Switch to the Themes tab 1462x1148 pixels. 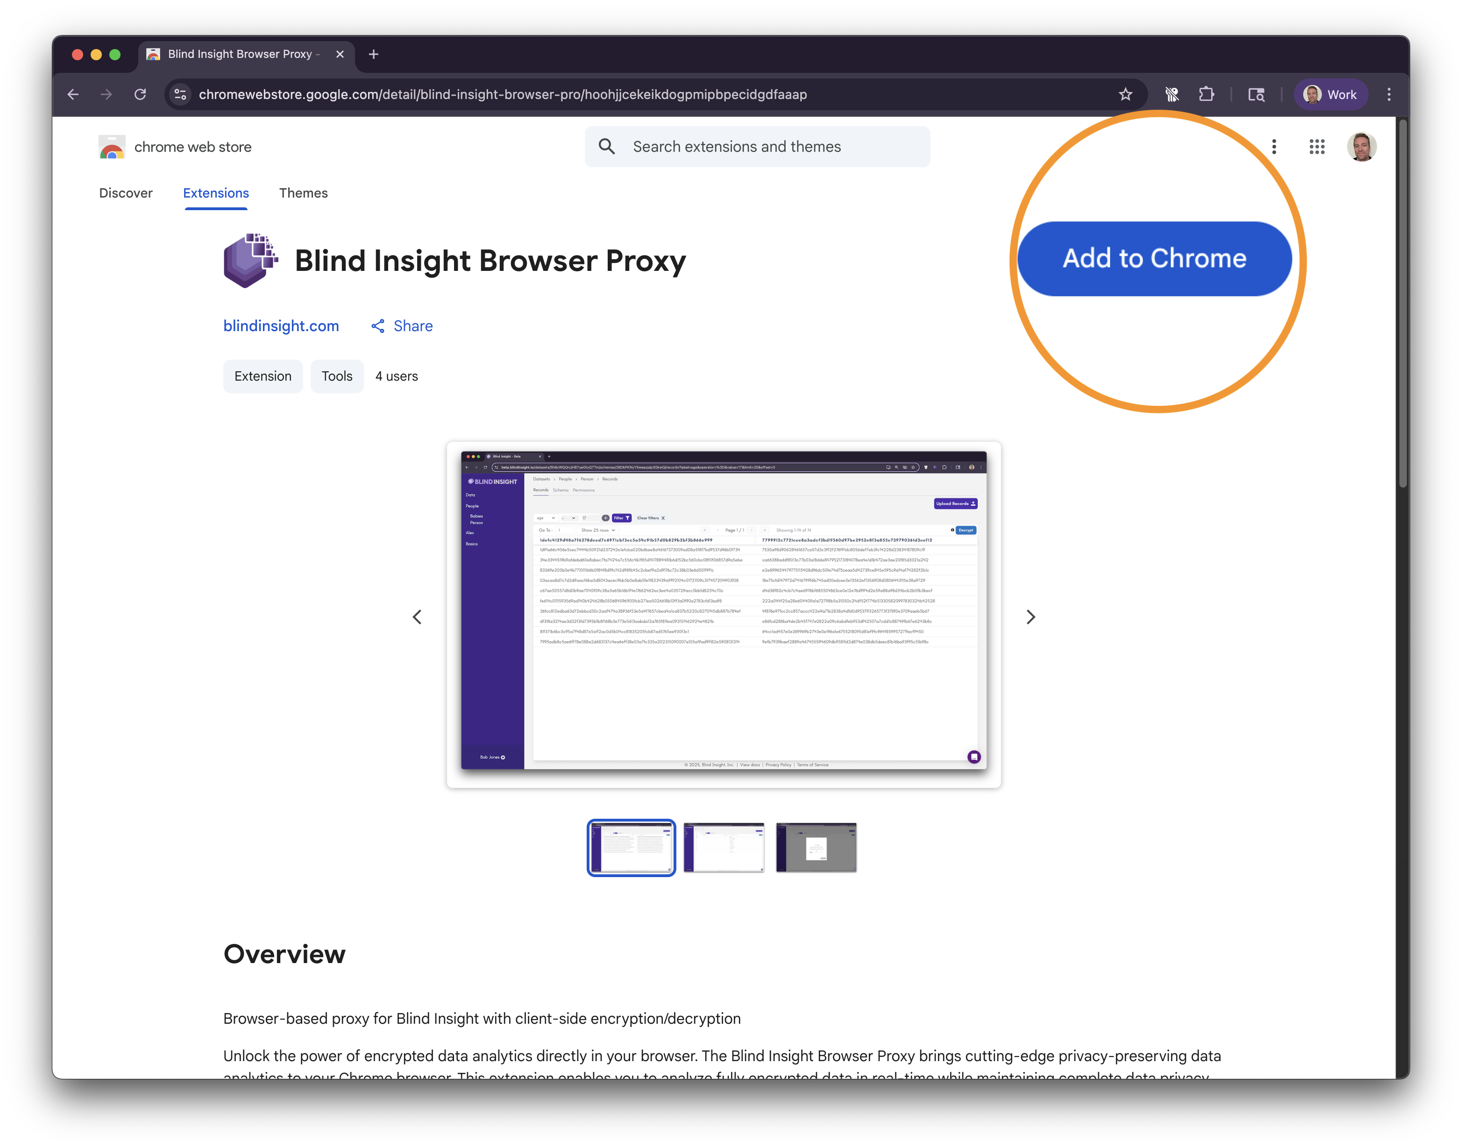(x=303, y=193)
